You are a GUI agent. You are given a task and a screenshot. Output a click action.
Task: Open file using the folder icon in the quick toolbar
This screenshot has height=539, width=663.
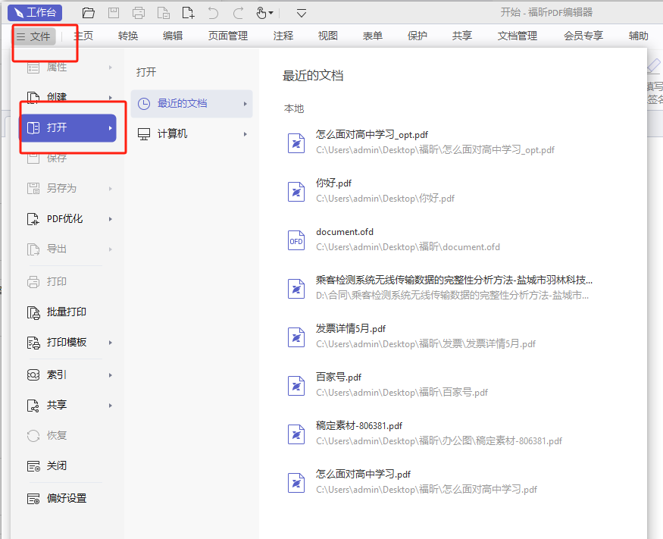89,13
